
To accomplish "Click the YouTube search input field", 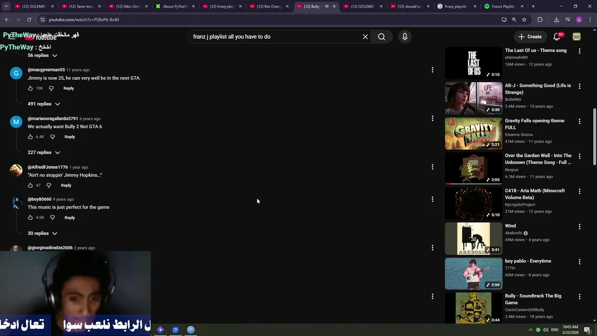I will tap(275, 37).
